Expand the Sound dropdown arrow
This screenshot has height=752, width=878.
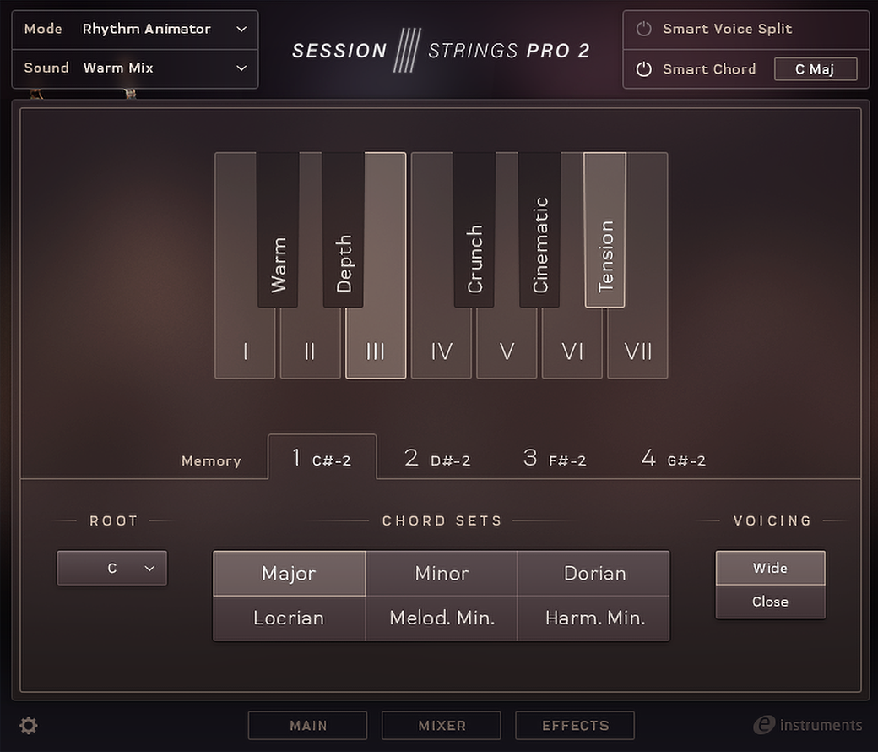(x=241, y=68)
